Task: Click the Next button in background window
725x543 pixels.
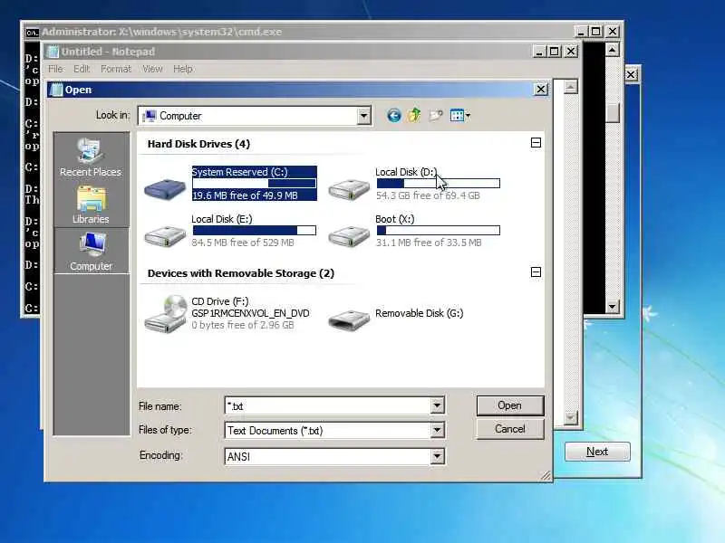Action: point(597,452)
